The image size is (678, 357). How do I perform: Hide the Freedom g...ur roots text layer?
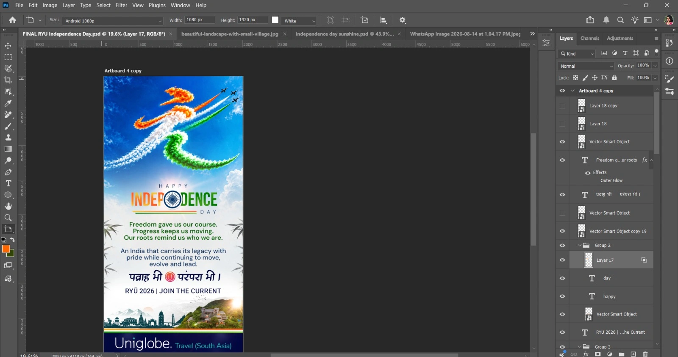pos(562,160)
